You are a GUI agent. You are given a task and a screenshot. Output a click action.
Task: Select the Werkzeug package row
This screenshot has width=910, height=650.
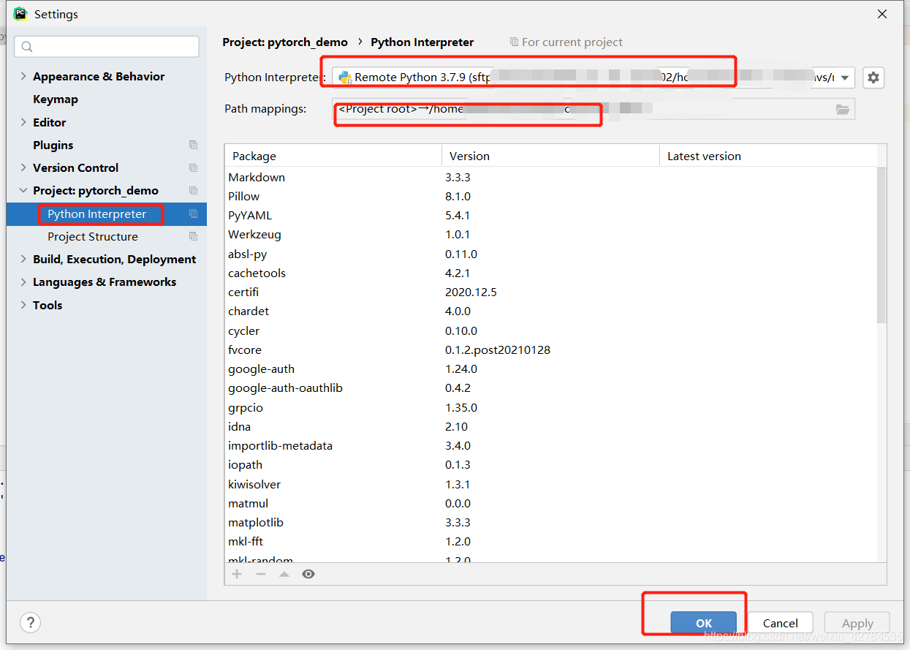pyautogui.click(x=551, y=234)
